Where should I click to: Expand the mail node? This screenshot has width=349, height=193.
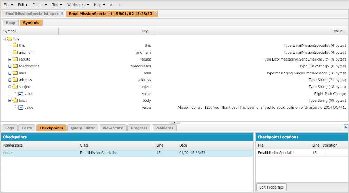10,73
